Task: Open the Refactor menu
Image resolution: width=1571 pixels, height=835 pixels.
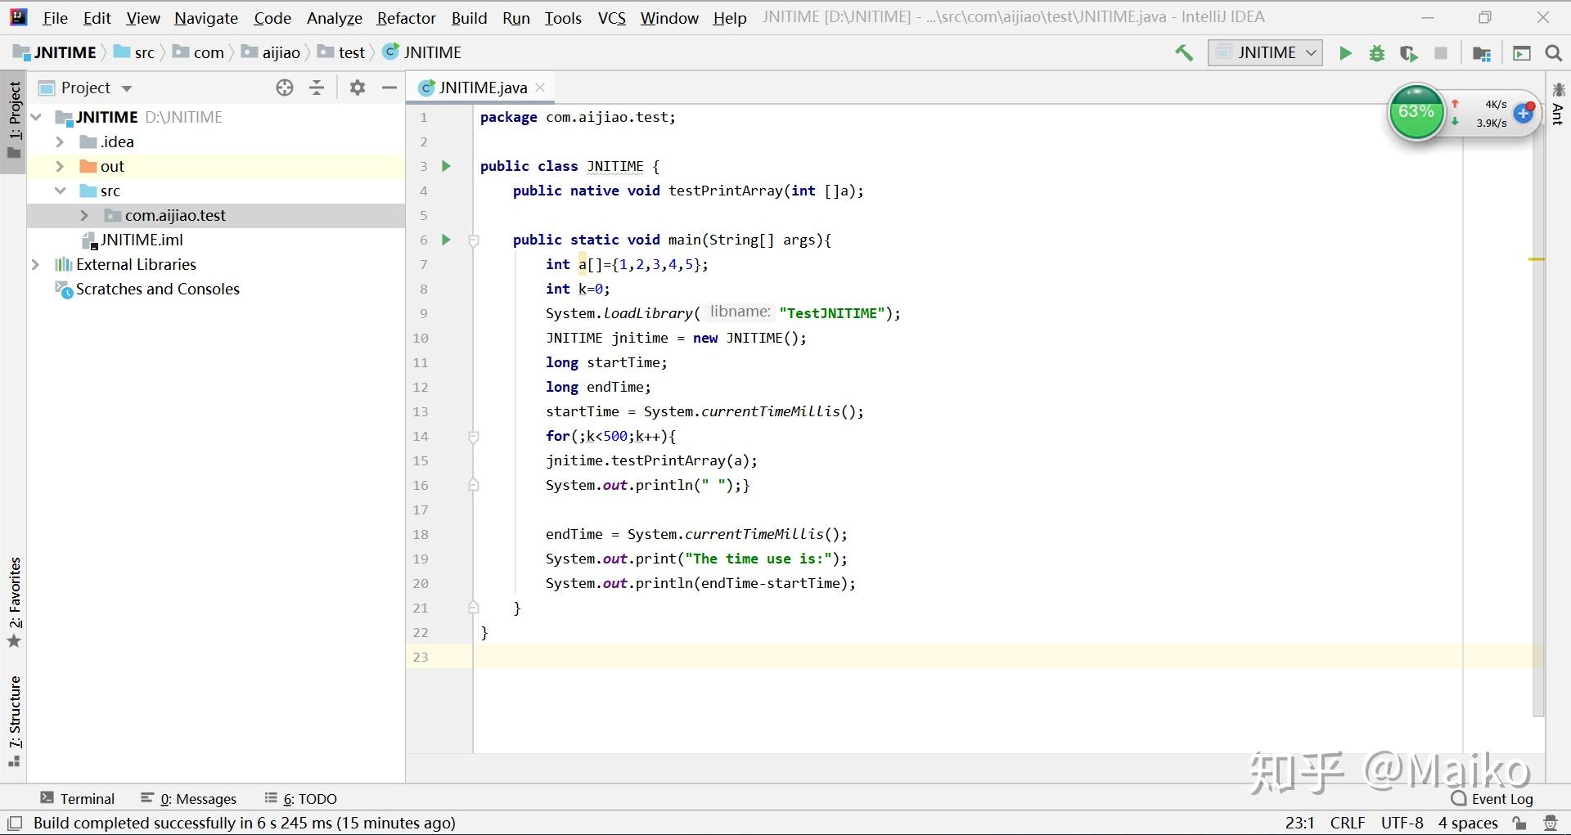Action: click(406, 18)
